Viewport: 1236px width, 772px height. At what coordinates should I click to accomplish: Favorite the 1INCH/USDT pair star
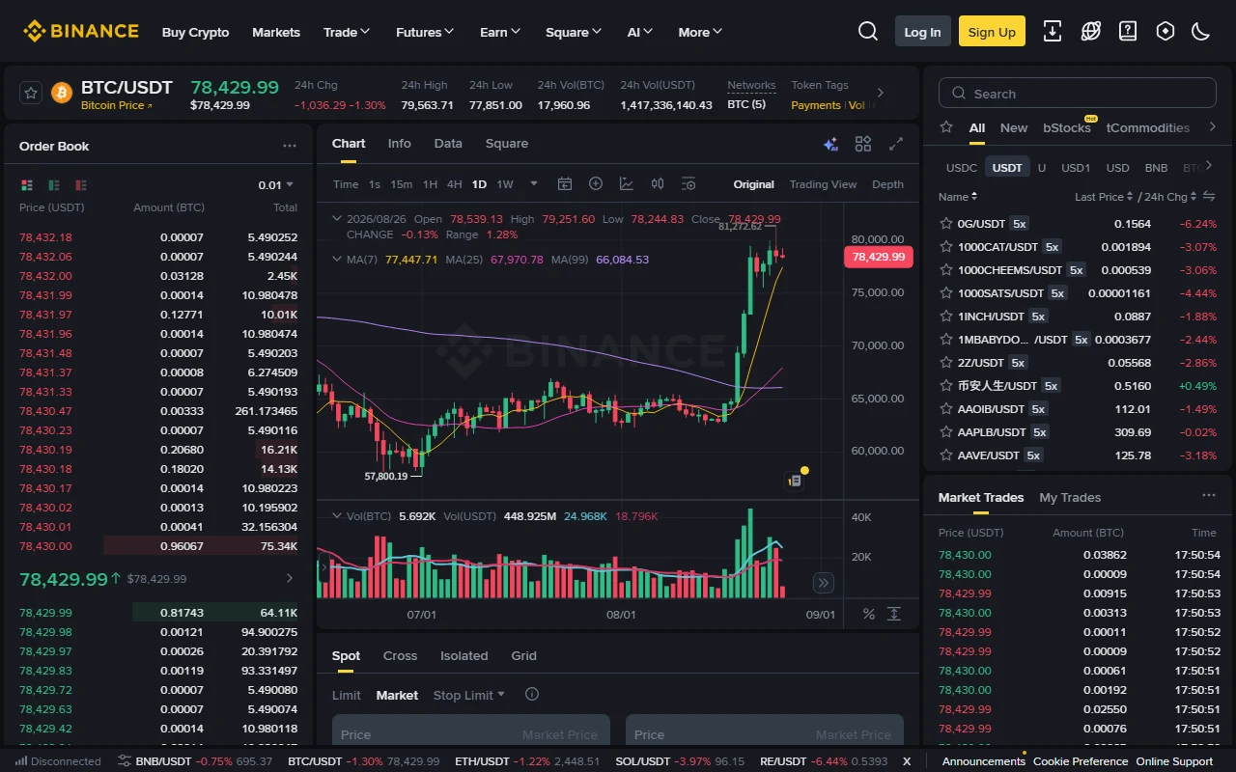click(x=946, y=316)
